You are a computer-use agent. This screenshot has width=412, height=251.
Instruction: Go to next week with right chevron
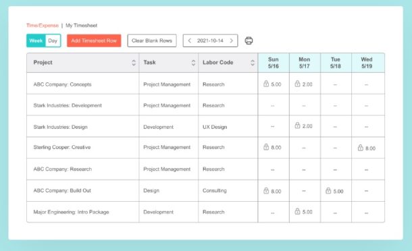[x=231, y=40]
